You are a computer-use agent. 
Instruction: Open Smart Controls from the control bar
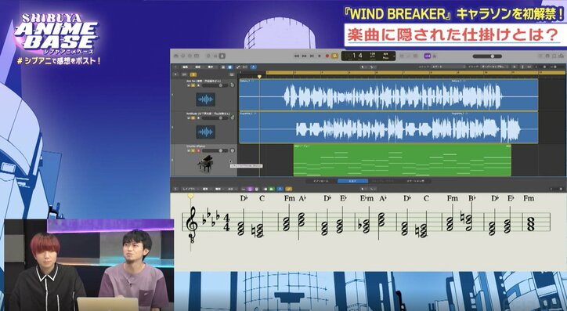tap(208, 56)
